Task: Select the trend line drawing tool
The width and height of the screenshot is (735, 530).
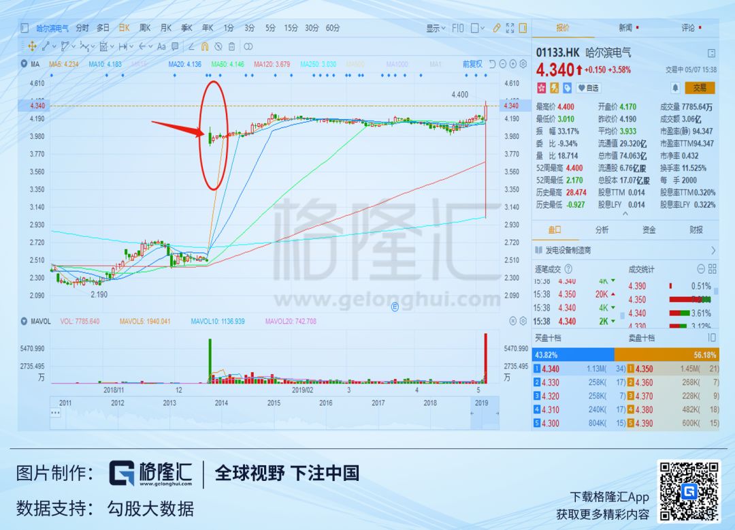Action: coord(46,46)
